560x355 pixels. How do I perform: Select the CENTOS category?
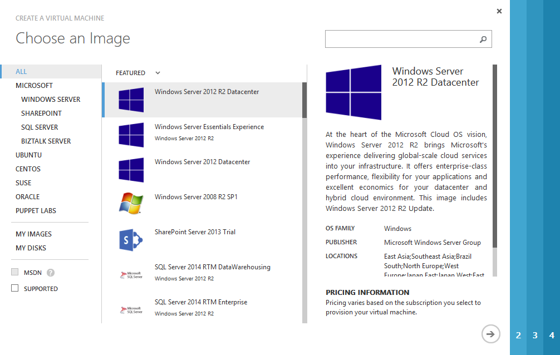pos(28,169)
